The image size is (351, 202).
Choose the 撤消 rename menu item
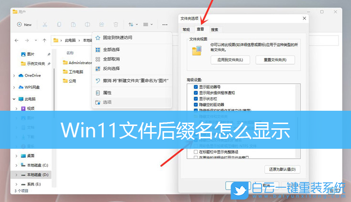coord(132,80)
